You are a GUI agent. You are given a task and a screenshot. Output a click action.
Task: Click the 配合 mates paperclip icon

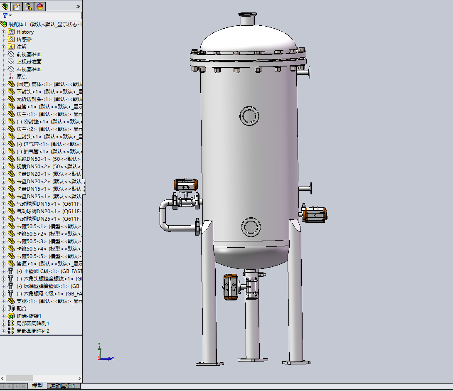(11, 308)
